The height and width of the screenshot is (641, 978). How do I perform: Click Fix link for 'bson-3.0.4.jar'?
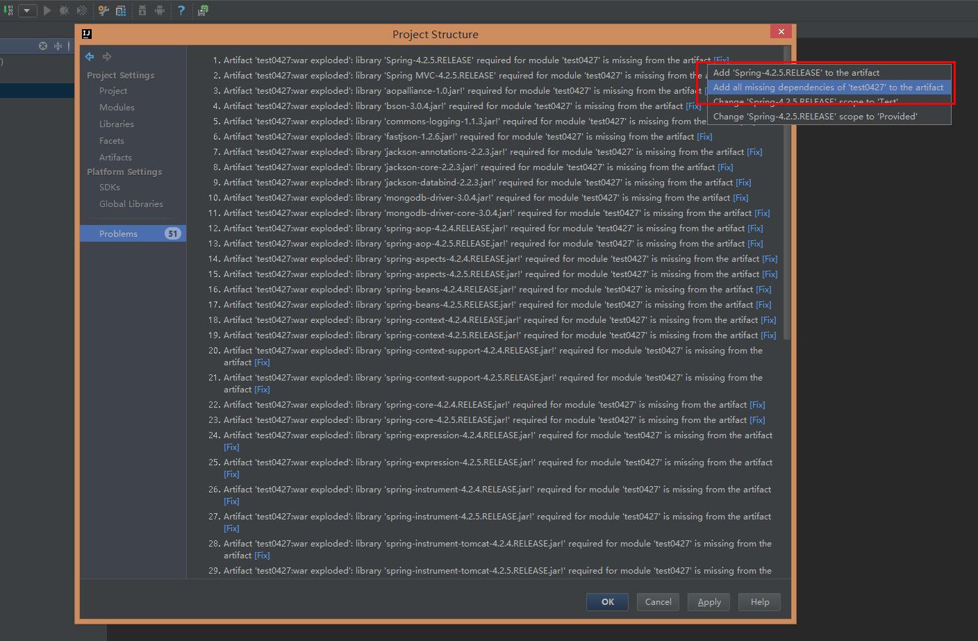[x=693, y=106]
